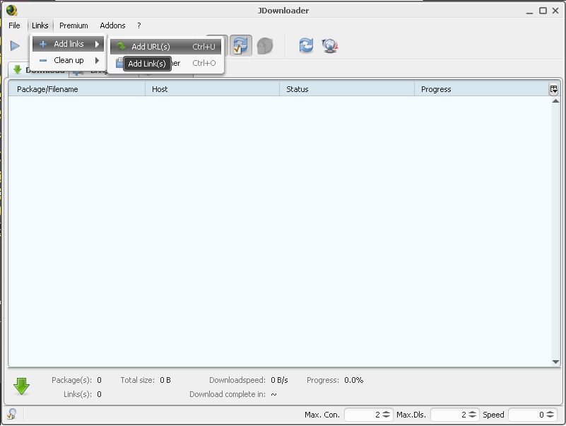
Task: Sort by Progress column header
Action: pyautogui.click(x=481, y=89)
